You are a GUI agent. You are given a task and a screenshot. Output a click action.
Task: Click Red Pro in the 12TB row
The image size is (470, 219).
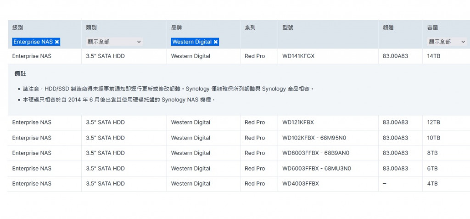pyautogui.click(x=255, y=122)
